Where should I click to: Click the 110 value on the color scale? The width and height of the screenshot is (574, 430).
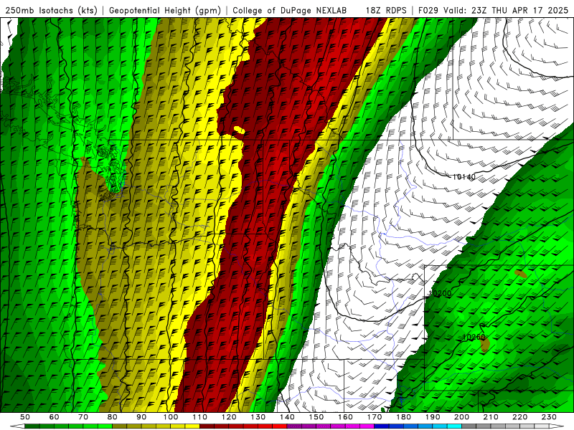(x=200, y=417)
